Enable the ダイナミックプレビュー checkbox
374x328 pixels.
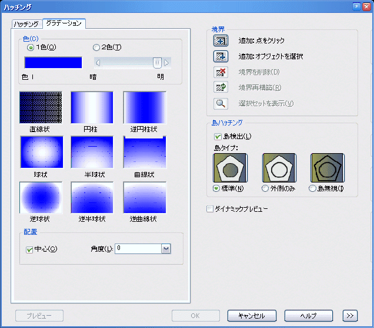pyautogui.click(x=210, y=209)
